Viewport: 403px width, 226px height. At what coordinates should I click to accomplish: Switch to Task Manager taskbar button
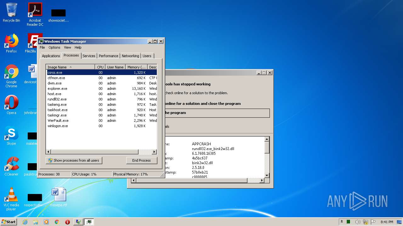coord(89,222)
